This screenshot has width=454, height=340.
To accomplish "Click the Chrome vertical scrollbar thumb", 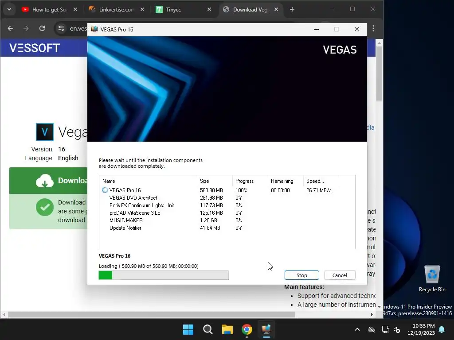I will (x=380, y=74).
